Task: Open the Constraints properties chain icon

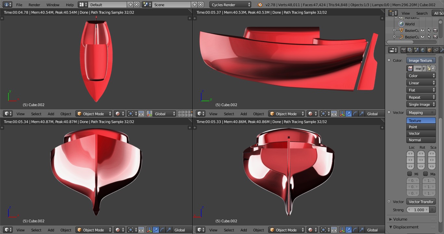Action: [x=436, y=50]
